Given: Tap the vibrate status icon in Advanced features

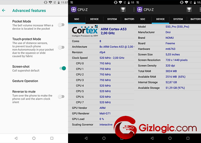Looking at the screenshot, I should click(x=46, y=2).
